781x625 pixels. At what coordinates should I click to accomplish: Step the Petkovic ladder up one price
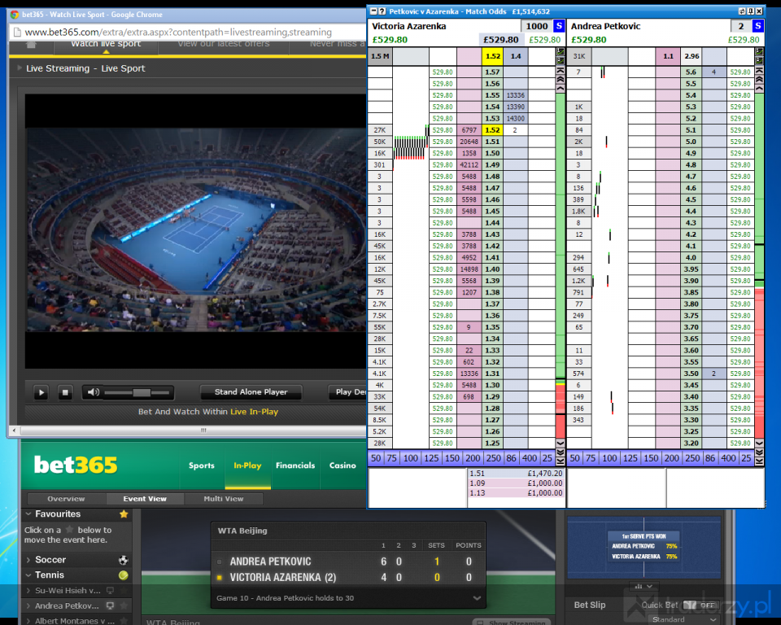tap(760, 88)
